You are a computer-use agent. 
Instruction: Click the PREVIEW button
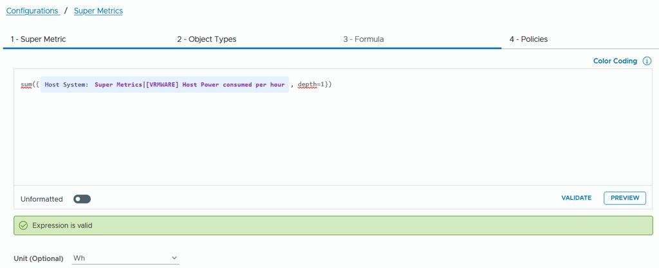click(x=624, y=198)
